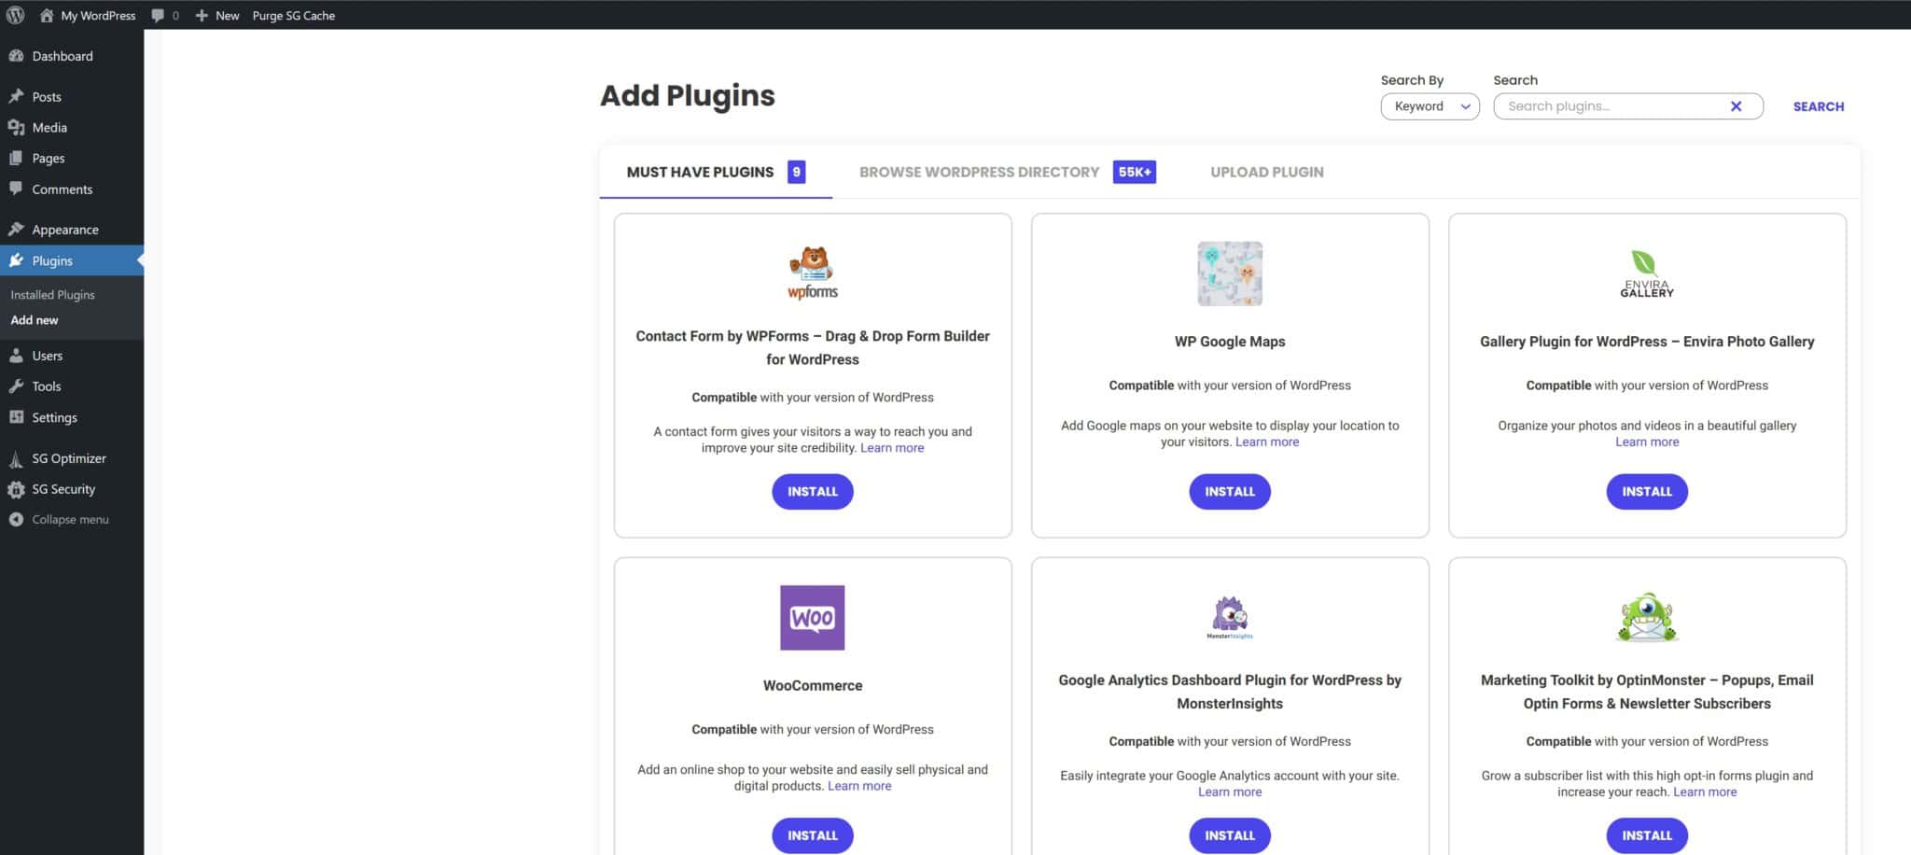
Task: Click the home icon beside My WordPress
Action: pos(47,15)
